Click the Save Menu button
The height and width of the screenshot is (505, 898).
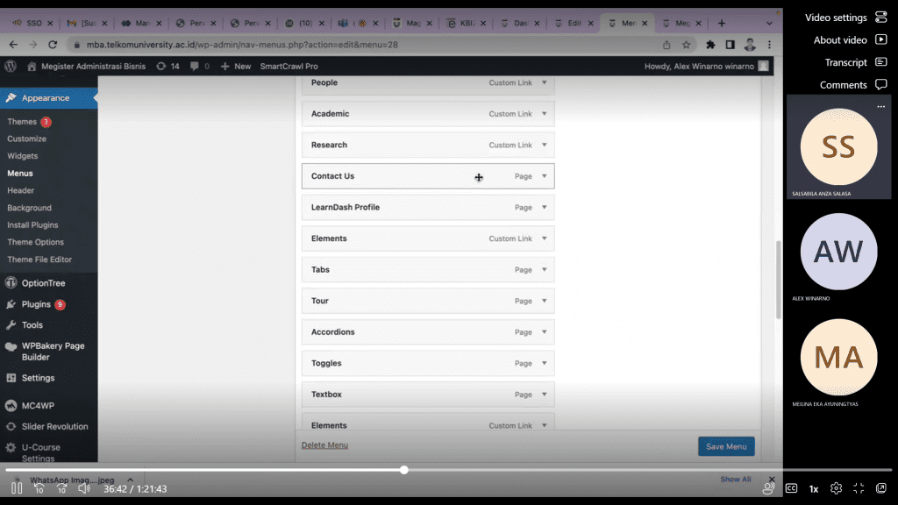[725, 446]
